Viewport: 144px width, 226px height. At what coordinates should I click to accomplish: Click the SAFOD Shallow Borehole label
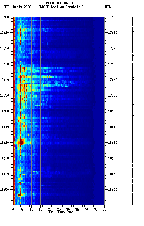61,7
